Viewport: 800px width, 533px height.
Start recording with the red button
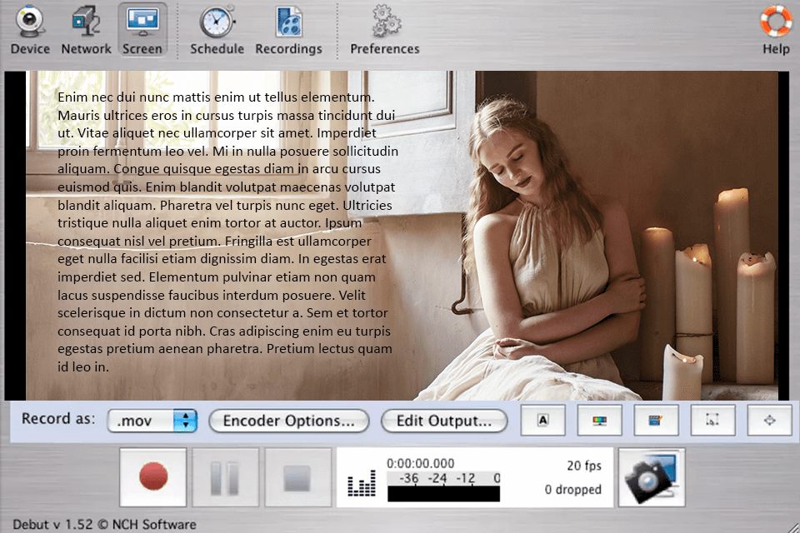pyautogui.click(x=153, y=477)
